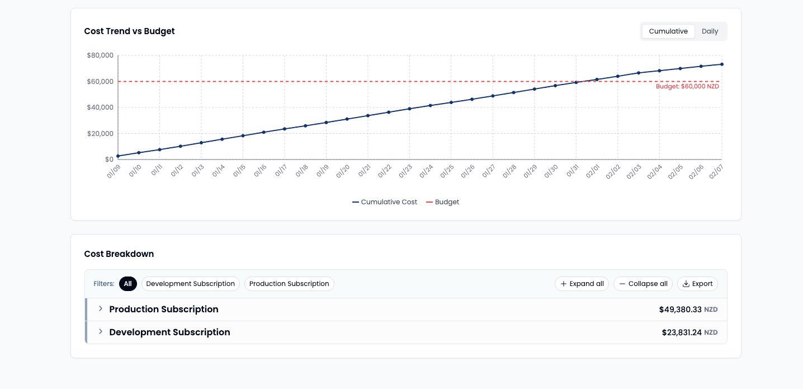This screenshot has height=389, width=803.
Task: Click the Export download icon
Action: (x=686, y=284)
